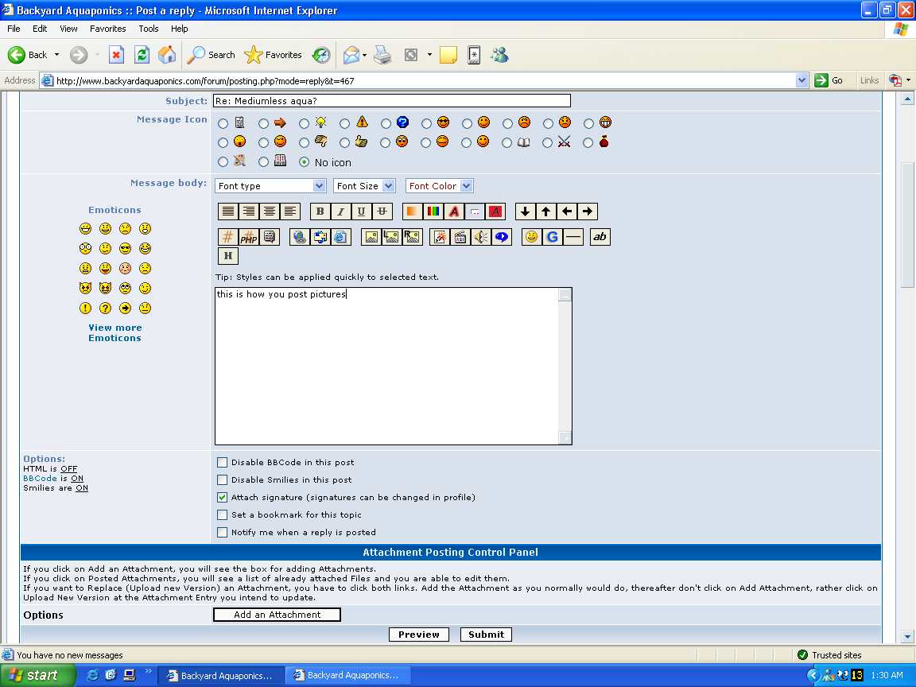Click the italic text formatting button

[340, 212]
